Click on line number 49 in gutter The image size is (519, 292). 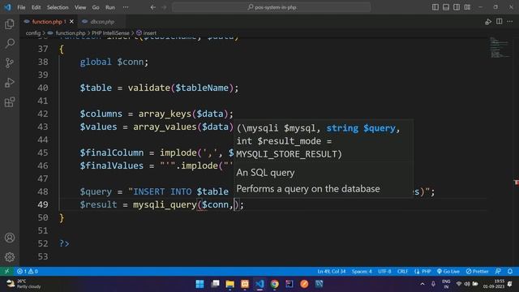43,204
